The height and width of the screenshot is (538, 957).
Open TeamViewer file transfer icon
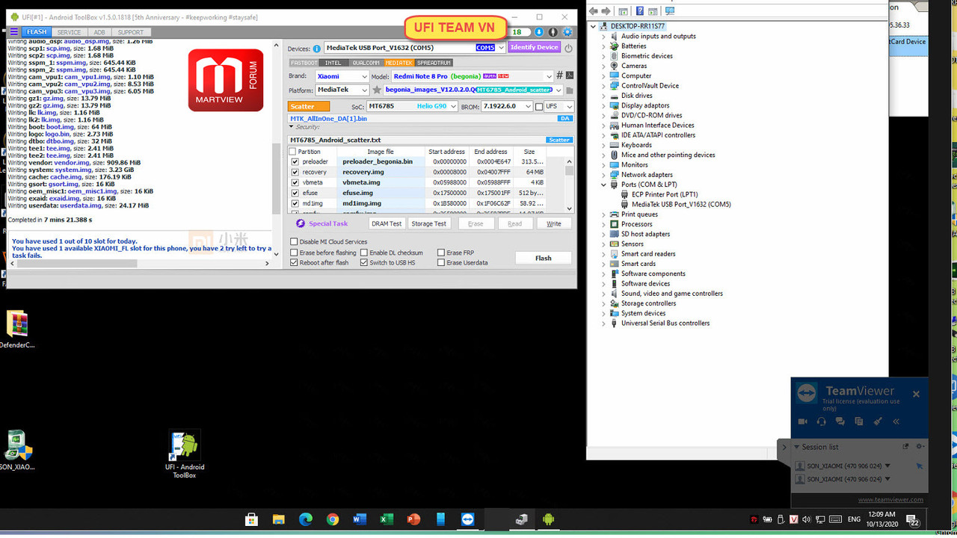(858, 421)
